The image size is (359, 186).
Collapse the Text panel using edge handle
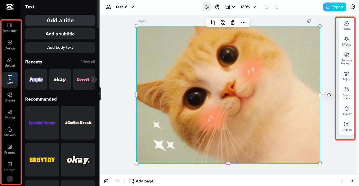[100, 93]
